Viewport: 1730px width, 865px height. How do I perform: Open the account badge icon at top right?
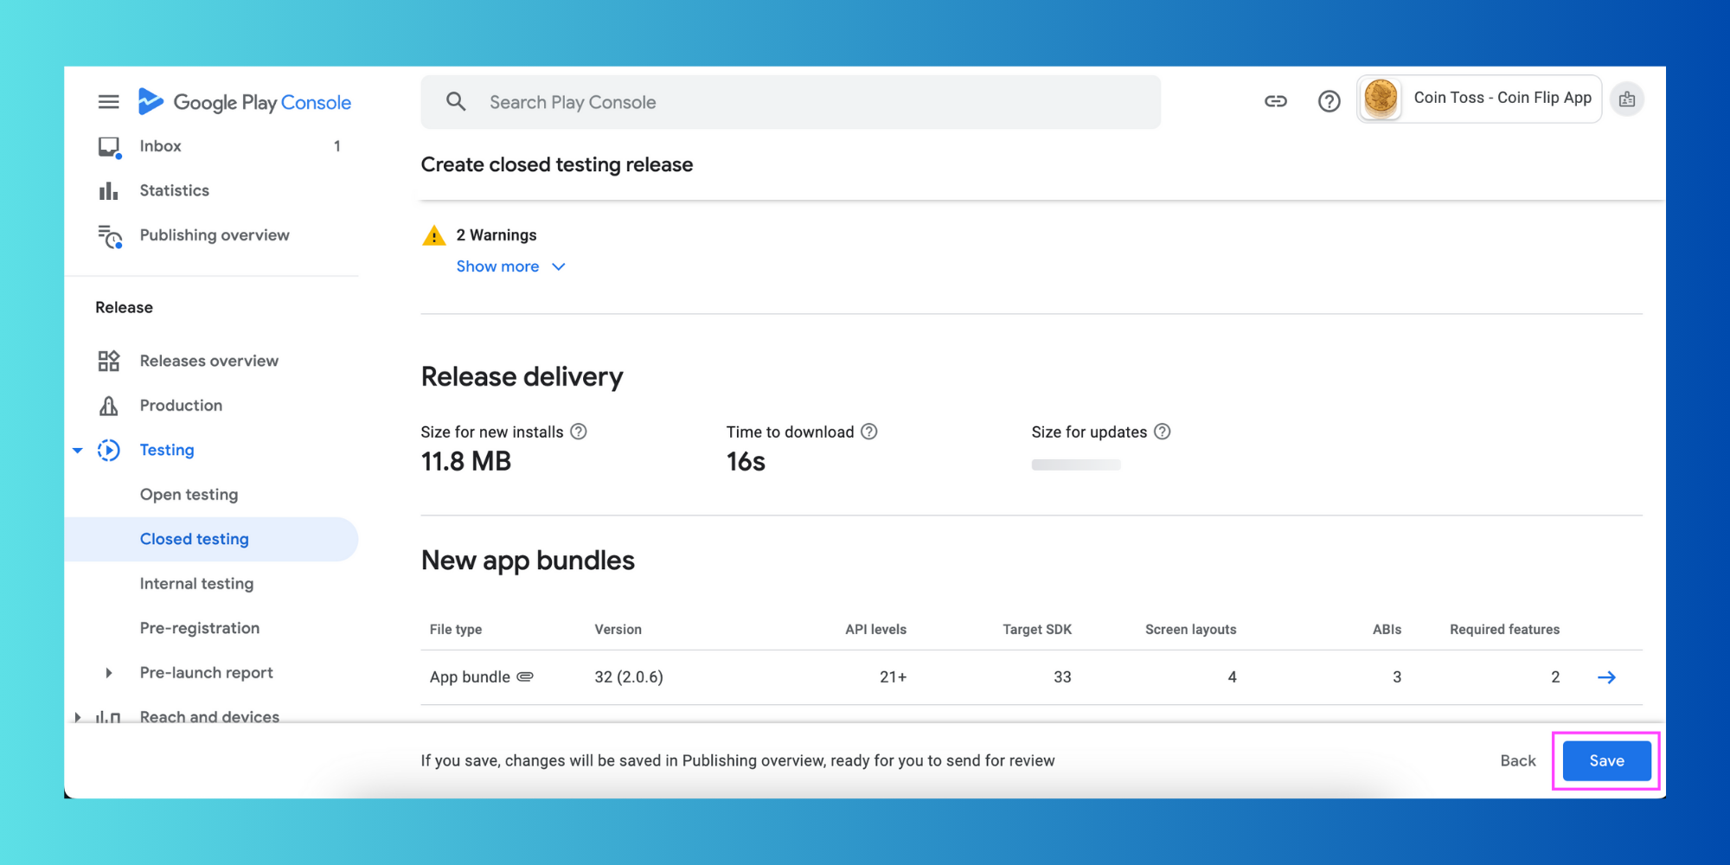pos(1627,99)
